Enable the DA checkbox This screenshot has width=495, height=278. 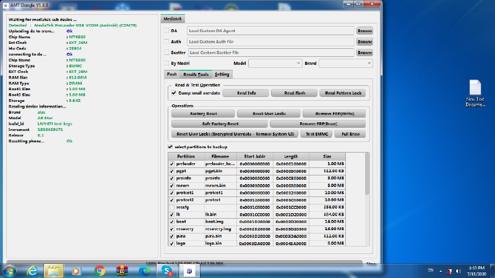(166, 30)
